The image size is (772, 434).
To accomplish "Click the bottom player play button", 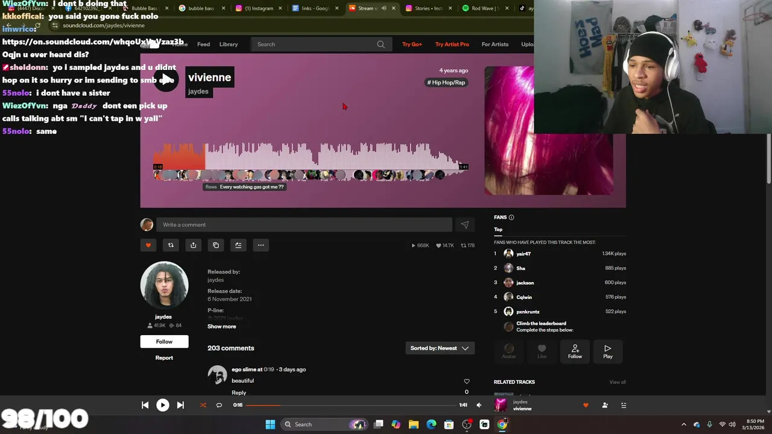I will [x=163, y=405].
